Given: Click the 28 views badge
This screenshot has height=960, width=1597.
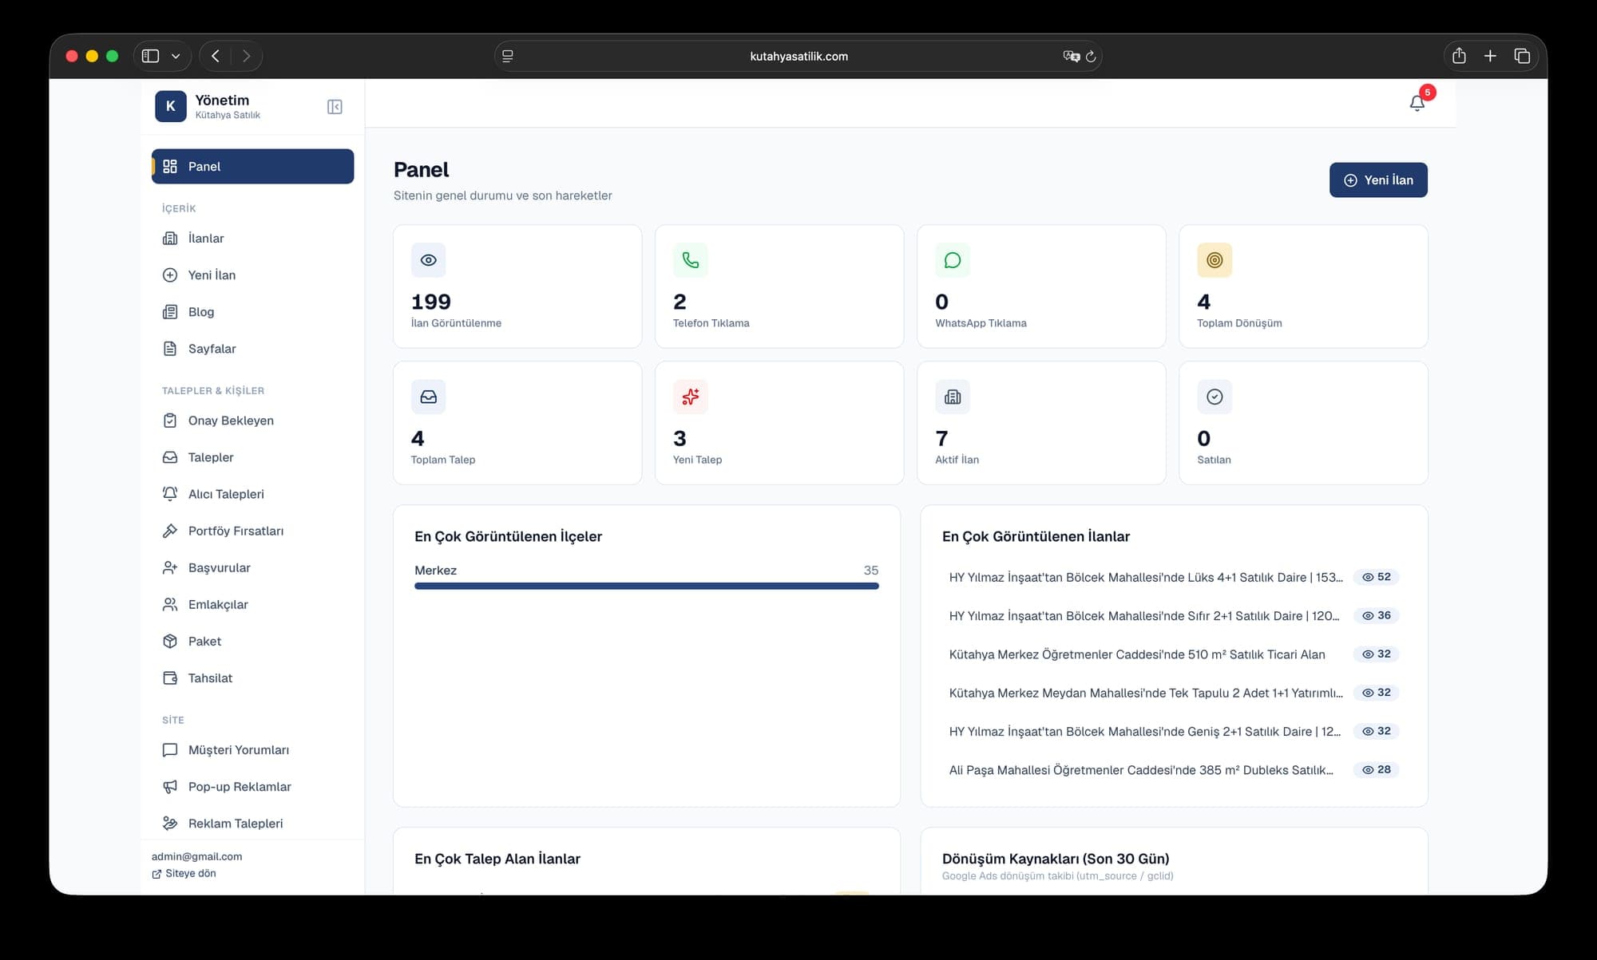Looking at the screenshot, I should [1376, 769].
